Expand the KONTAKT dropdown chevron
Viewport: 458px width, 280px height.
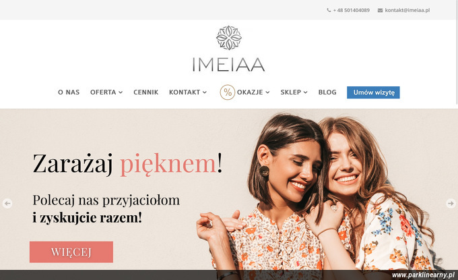click(x=205, y=92)
